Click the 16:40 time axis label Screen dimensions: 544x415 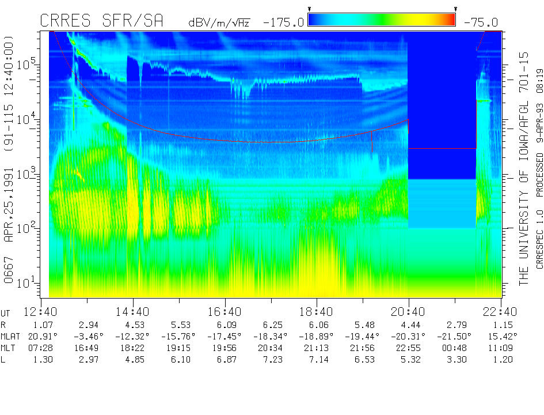coord(225,312)
